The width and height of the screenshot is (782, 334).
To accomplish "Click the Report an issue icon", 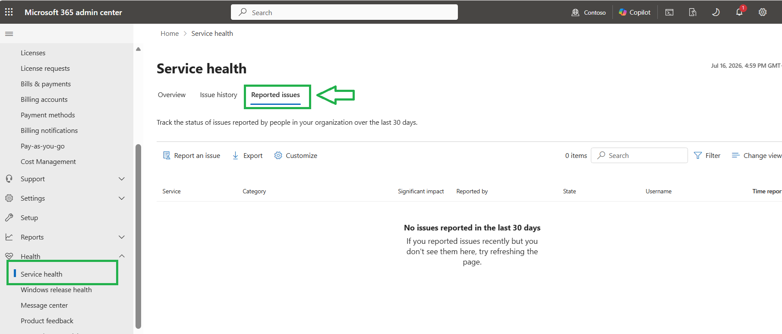I will (x=167, y=155).
